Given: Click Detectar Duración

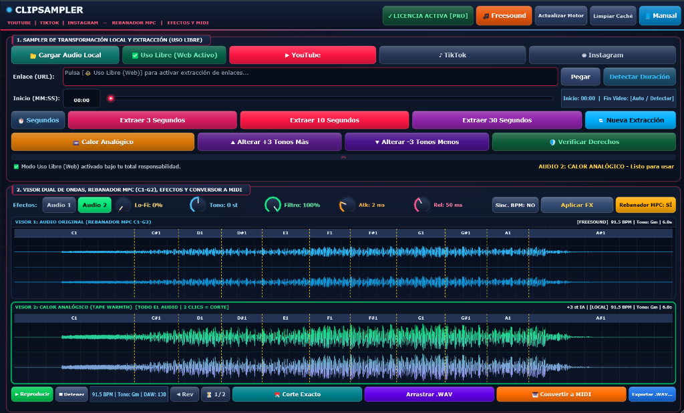Looking at the screenshot, I should 639,77.
